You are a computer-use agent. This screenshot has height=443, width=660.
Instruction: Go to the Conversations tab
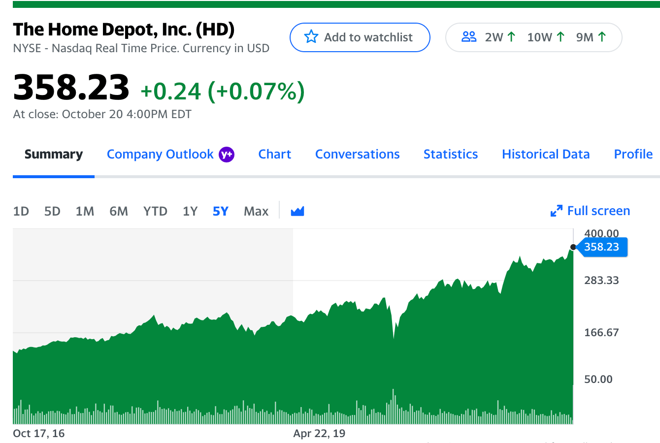(358, 155)
